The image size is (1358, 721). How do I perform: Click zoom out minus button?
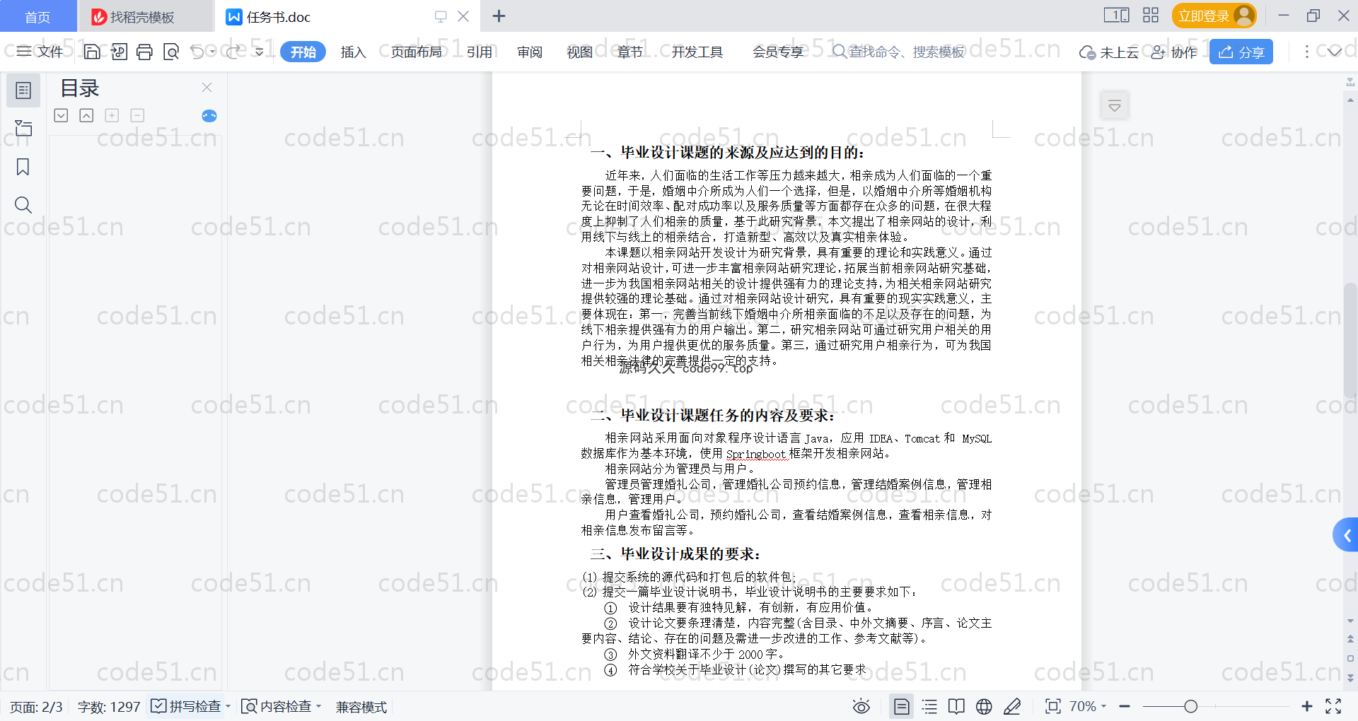click(1125, 706)
